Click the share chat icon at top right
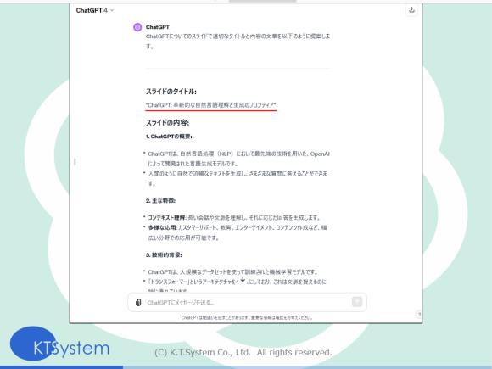The width and height of the screenshot is (492, 369). pos(411,9)
